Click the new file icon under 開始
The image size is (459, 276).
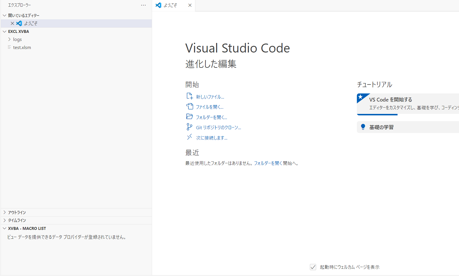[x=190, y=96]
